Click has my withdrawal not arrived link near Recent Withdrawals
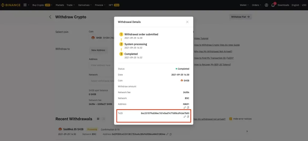The height and width of the screenshot is (141, 308). pos(209,119)
